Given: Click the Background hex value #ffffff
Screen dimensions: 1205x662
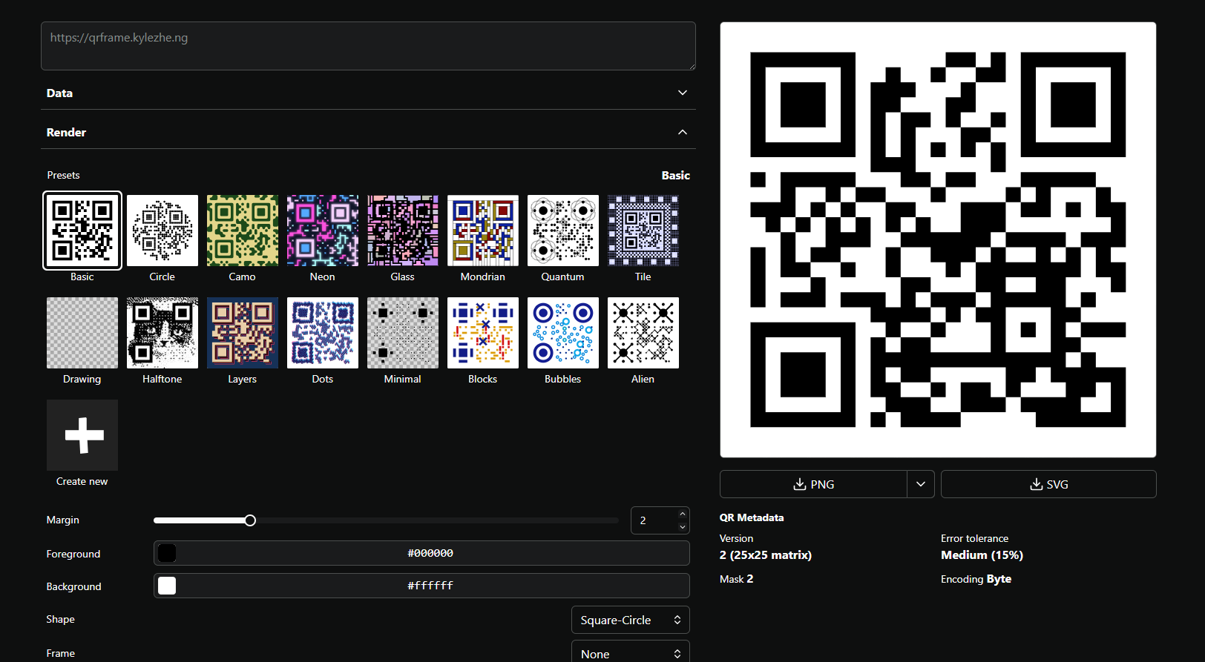Looking at the screenshot, I should 430,586.
